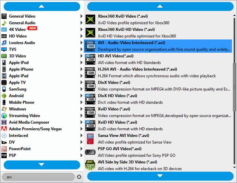Select the TVS category

pyautogui.click(x=42, y=49)
